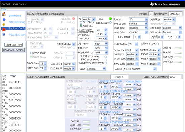The width and height of the screenshot is (185, 132).
Task: Open the DLL enabled dropdown
Action: click(x=89, y=19)
